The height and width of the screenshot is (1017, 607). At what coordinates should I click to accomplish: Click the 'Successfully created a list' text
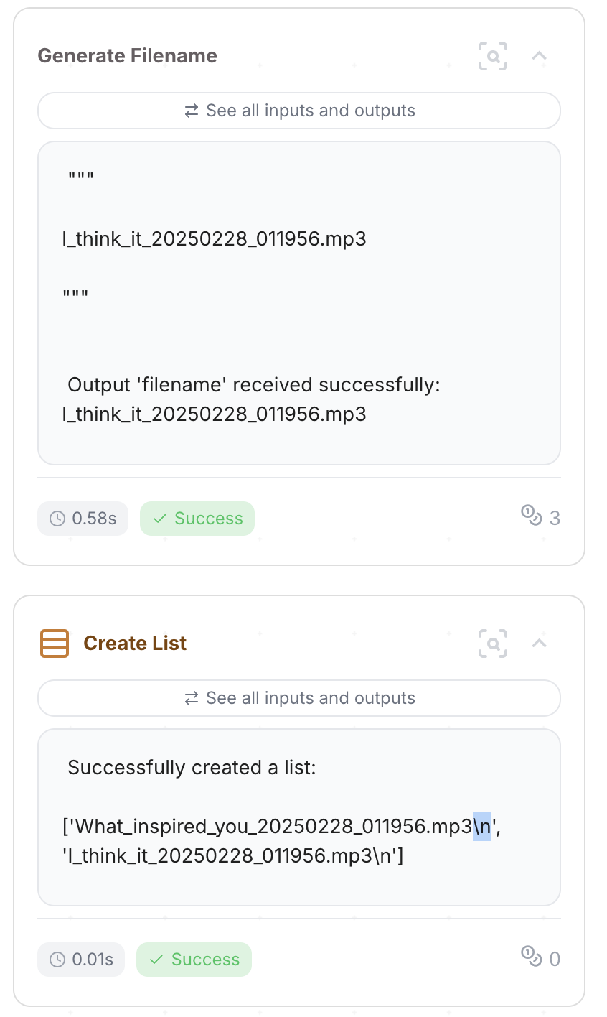(192, 768)
